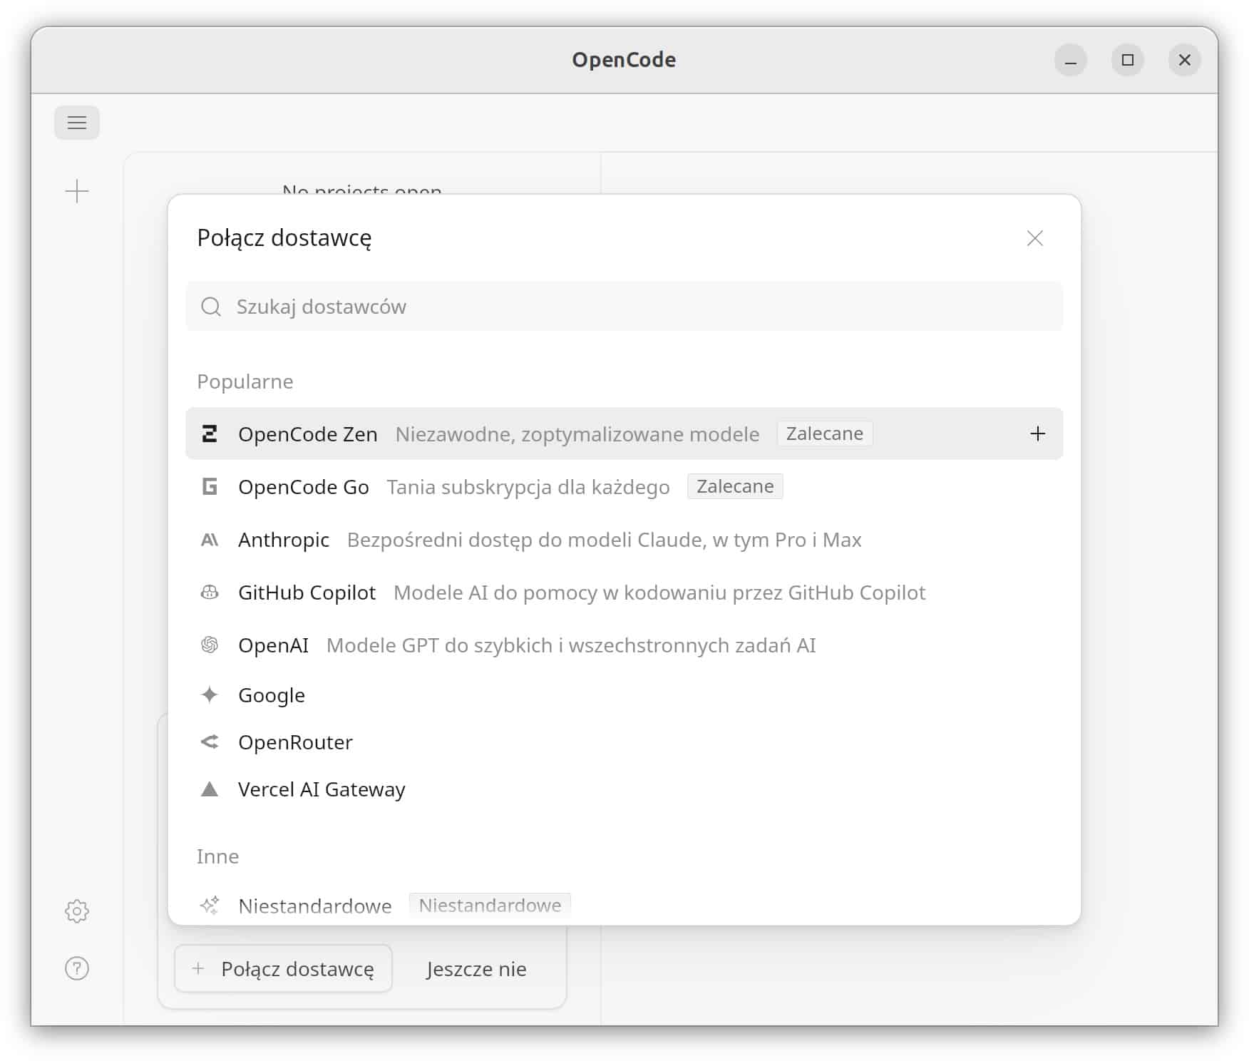Select OpenCode Go provider
1249x1061 pixels.
(x=624, y=486)
